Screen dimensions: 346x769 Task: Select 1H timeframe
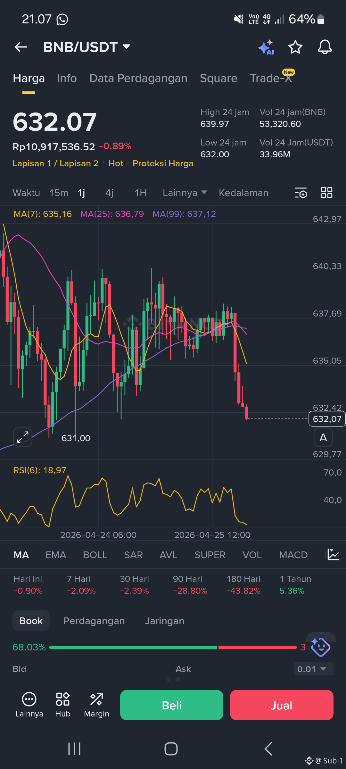click(x=141, y=193)
